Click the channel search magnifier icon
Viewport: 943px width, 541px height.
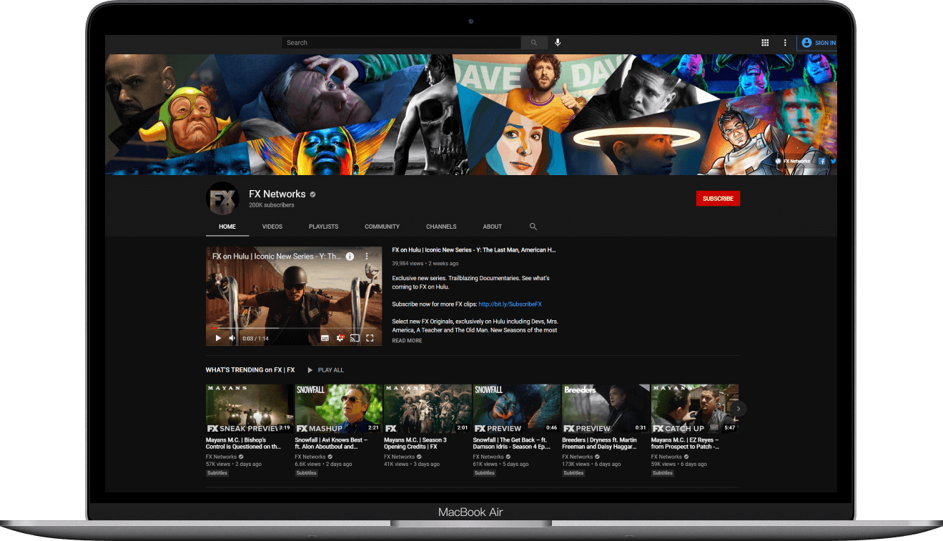(533, 227)
